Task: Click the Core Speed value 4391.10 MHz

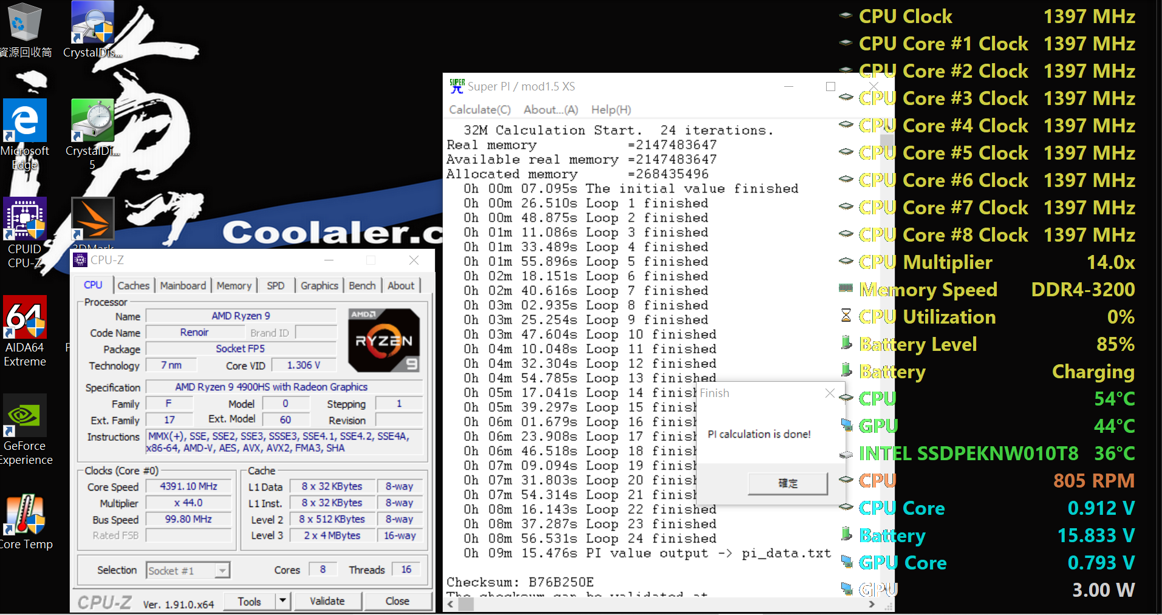Action: (188, 486)
